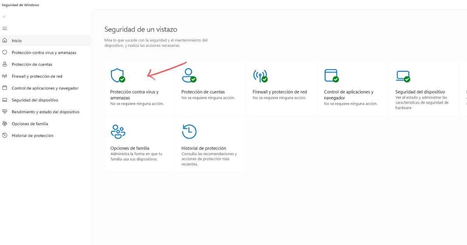Click the large shield icon on virus protection card
The width and height of the screenshot is (467, 245).
(x=118, y=75)
